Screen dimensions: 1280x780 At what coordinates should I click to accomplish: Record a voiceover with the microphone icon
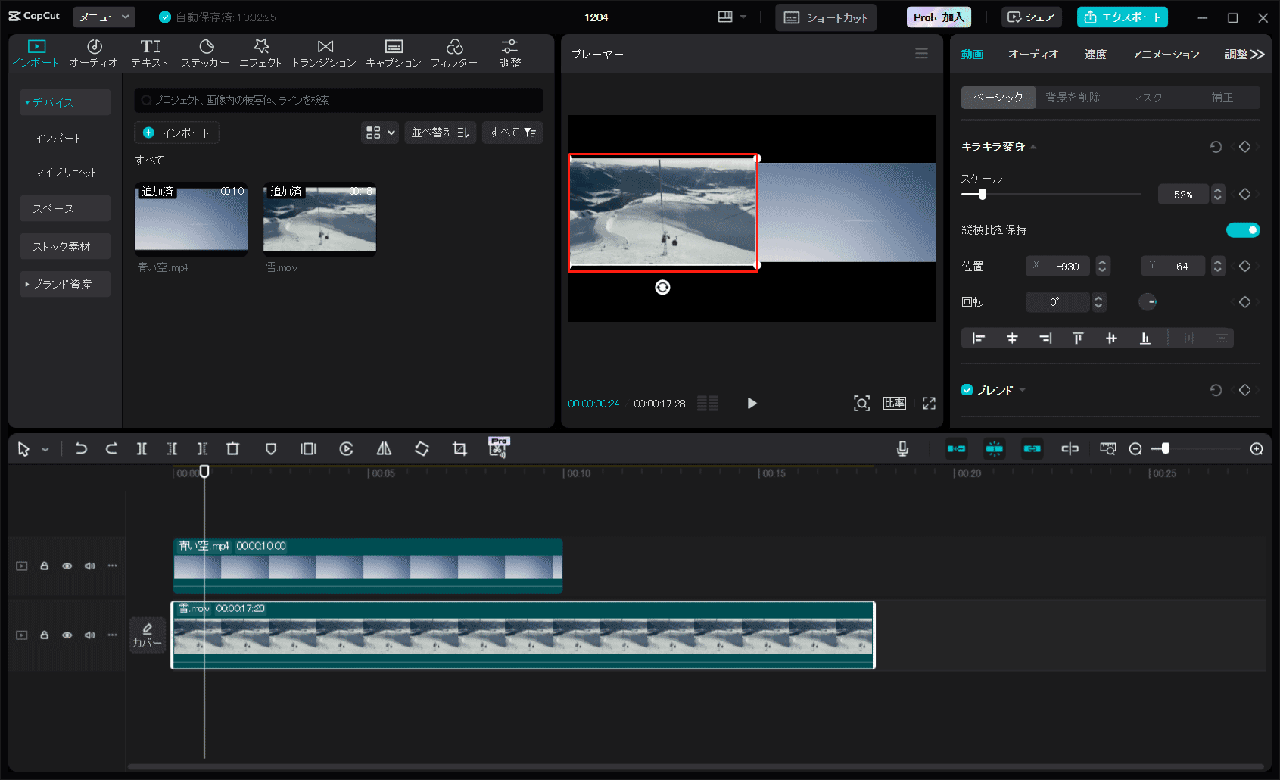click(902, 448)
